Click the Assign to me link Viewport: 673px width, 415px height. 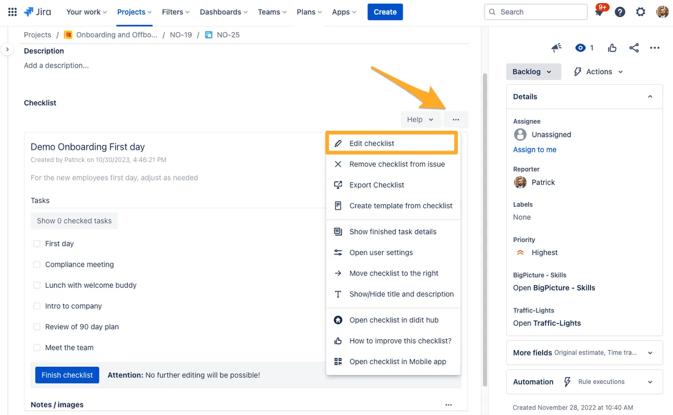[x=535, y=149]
